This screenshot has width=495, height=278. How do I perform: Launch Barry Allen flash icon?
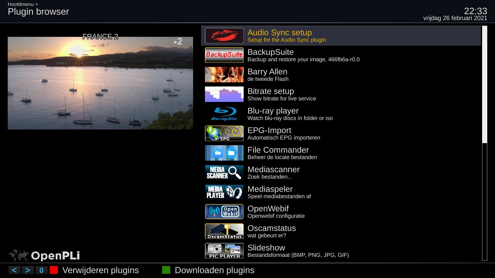pos(224,75)
